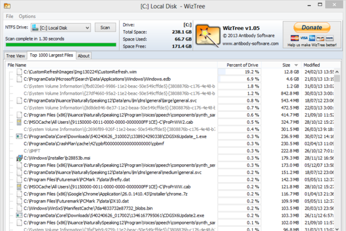This screenshot has width=346, height=231.
Task: Click the scrollbar up arrow
Action: point(337,72)
